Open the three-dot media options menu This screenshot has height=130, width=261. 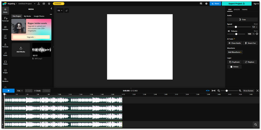pyautogui.click(x=51, y=14)
